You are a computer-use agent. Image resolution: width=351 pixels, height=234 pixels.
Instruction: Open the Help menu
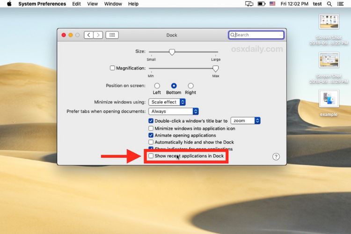[133, 4]
